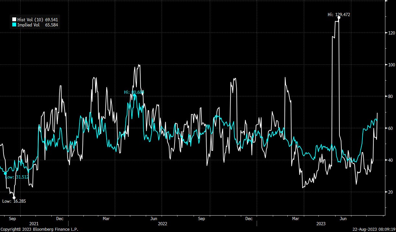Image resolution: width=396 pixels, height=232 pixels.
Task: Click the cyan Implied Vol legend swatch
Action: (14, 25)
